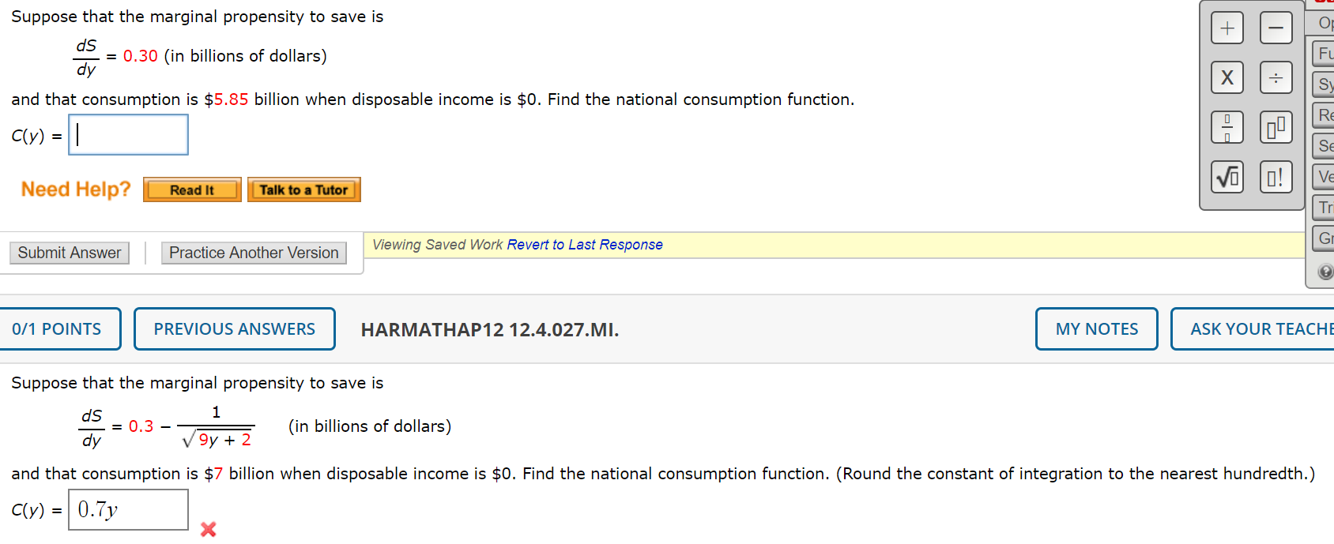The width and height of the screenshot is (1334, 544).
Task: Open My Notes for this question
Action: [x=1097, y=328]
